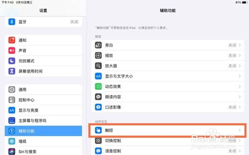Tap the Control Center switches icon

click(12, 100)
